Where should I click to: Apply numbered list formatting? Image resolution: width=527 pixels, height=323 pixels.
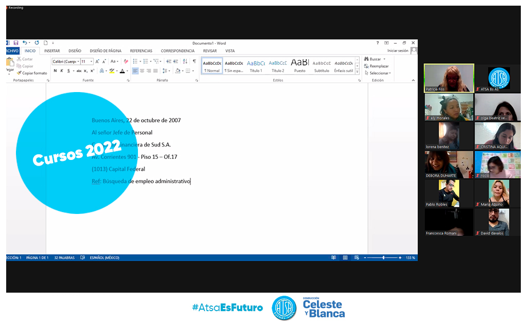click(x=146, y=61)
